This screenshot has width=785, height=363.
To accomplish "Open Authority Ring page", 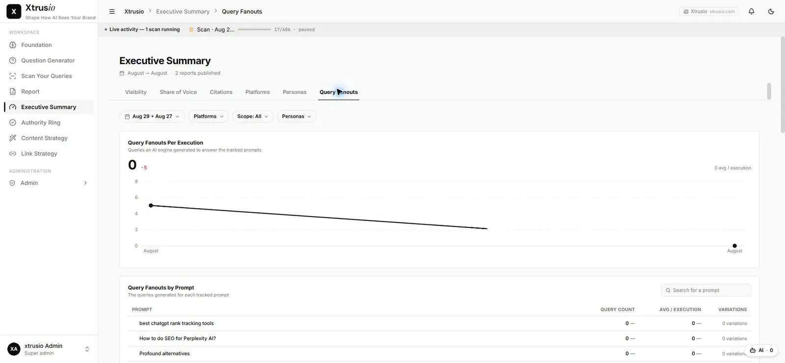I will [49, 122].
